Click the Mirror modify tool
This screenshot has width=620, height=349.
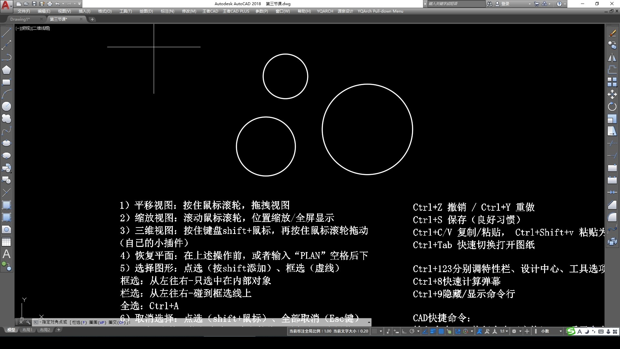(612, 58)
